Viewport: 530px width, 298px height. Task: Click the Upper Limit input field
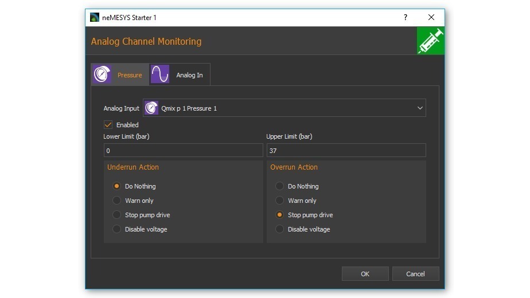(346, 150)
